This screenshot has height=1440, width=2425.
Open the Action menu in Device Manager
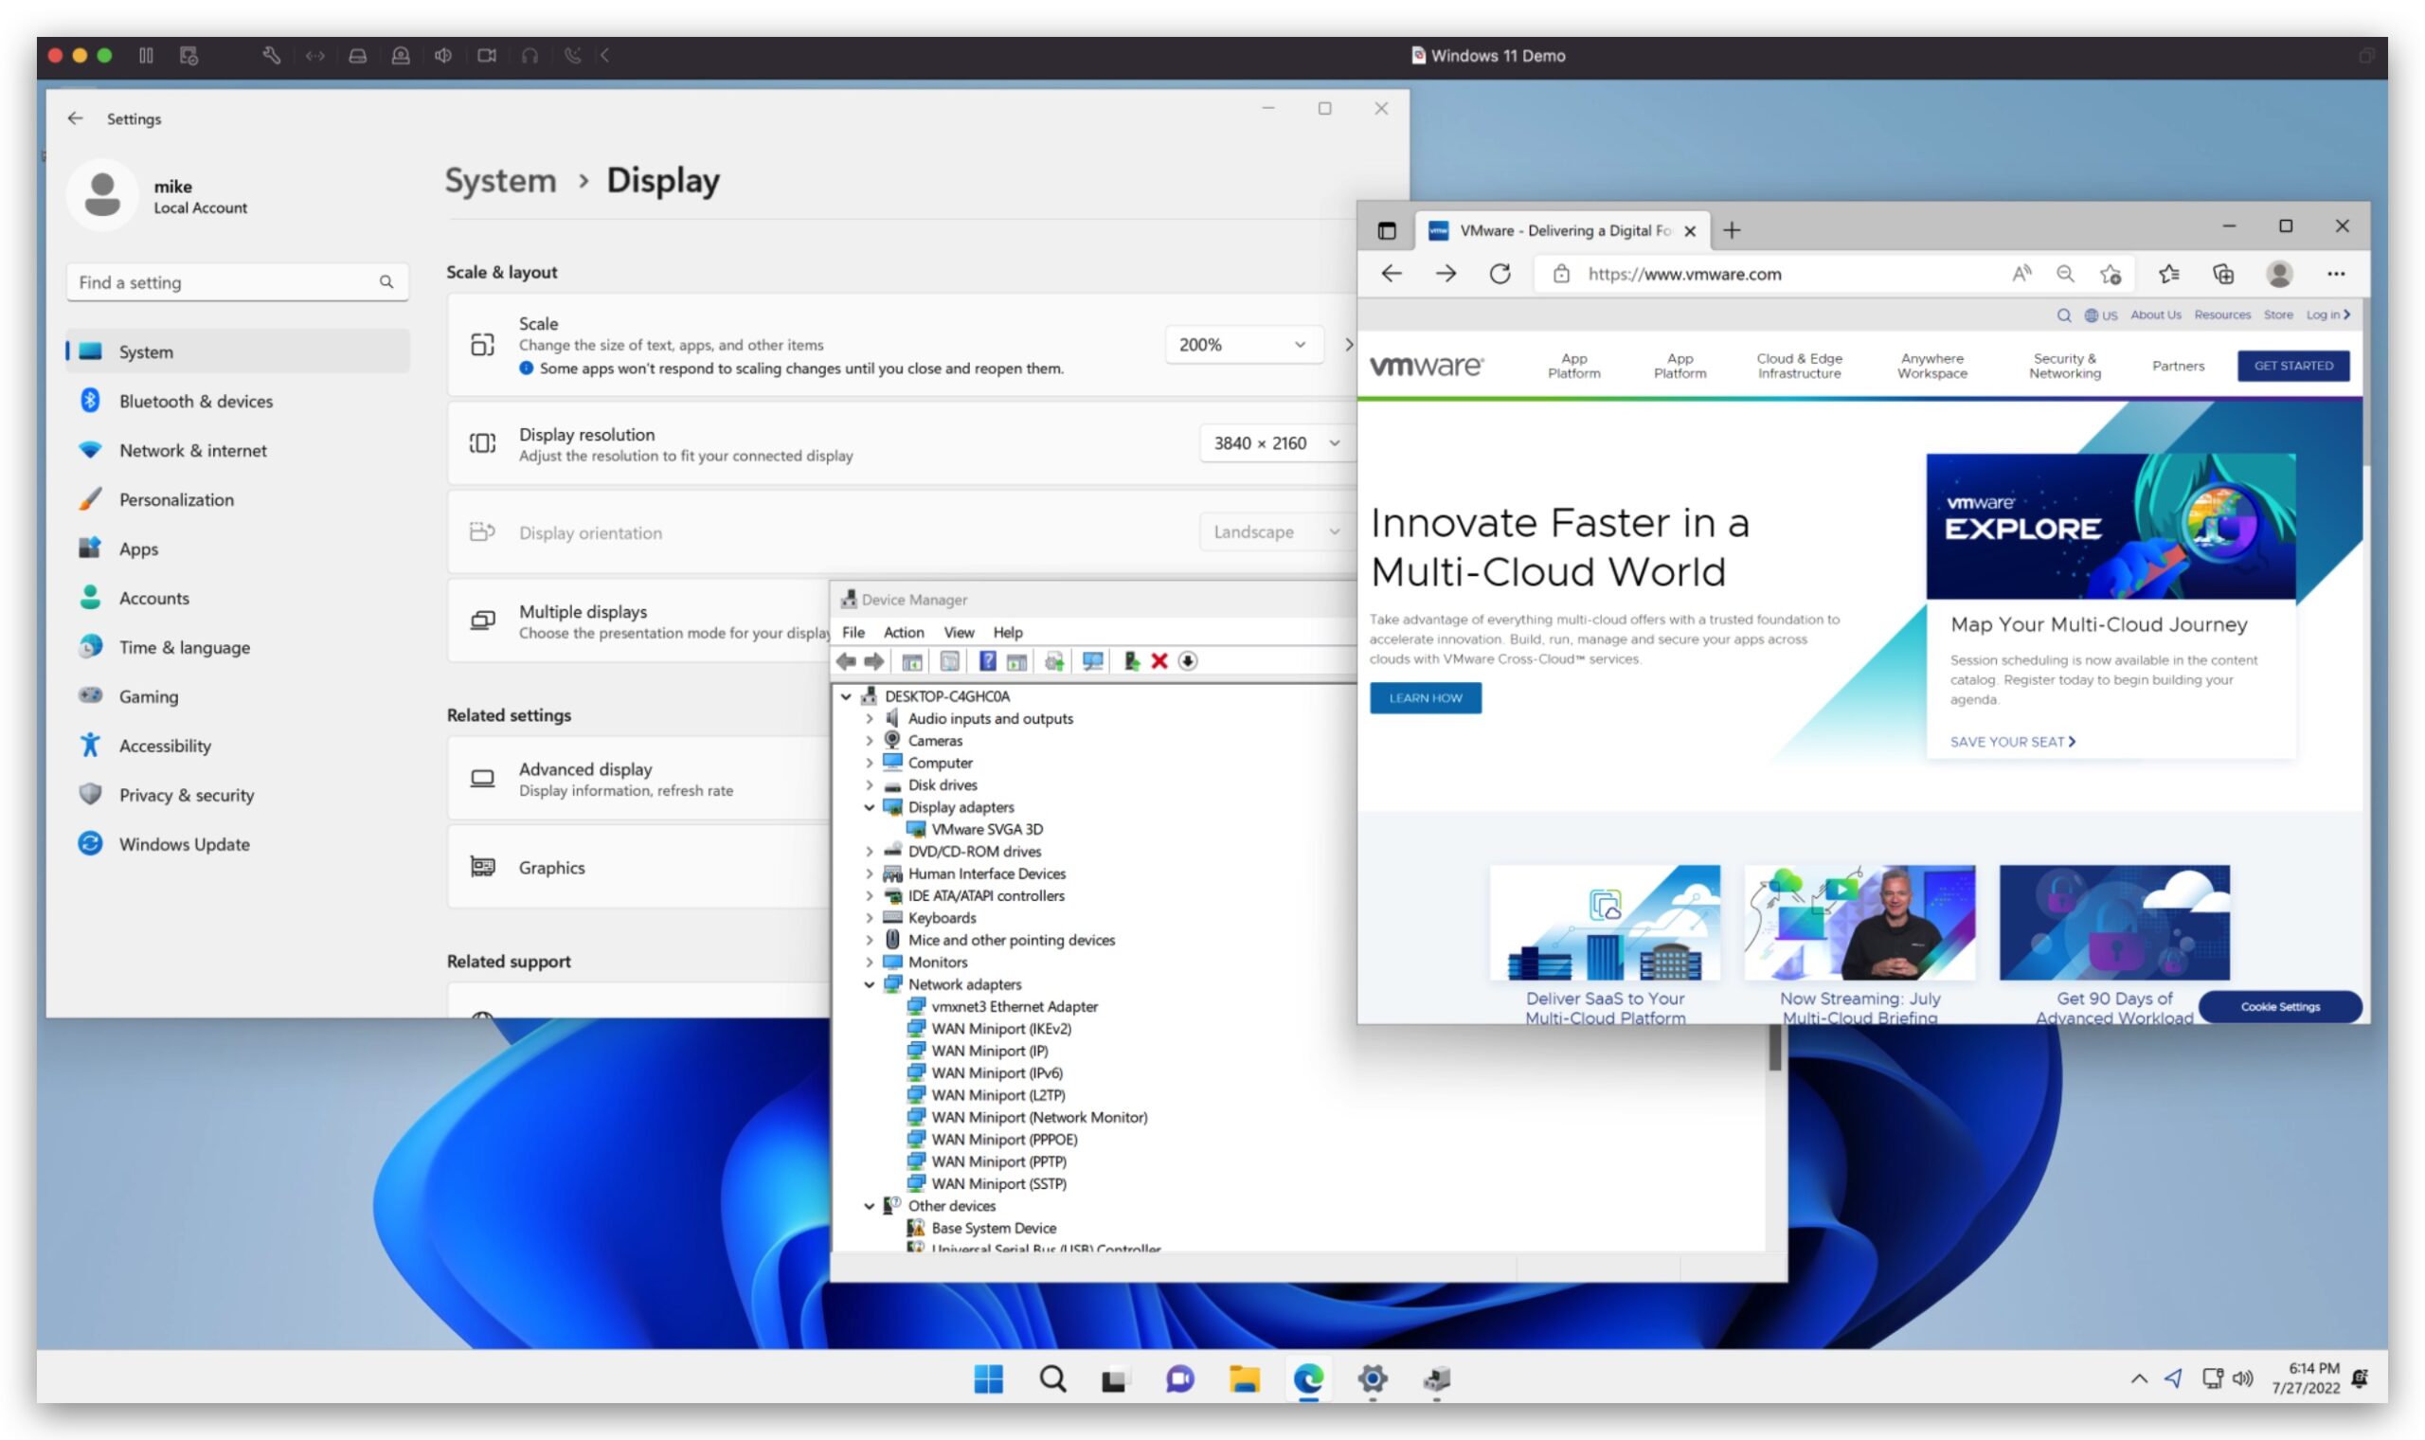[x=904, y=632]
